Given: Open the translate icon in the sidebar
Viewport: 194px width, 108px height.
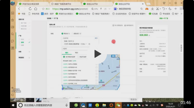Looking at the screenshot, I should click(x=12, y=48).
